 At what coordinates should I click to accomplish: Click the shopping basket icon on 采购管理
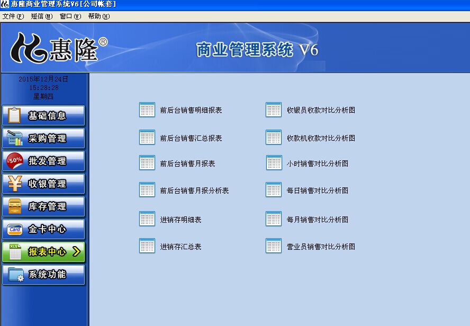[15, 138]
